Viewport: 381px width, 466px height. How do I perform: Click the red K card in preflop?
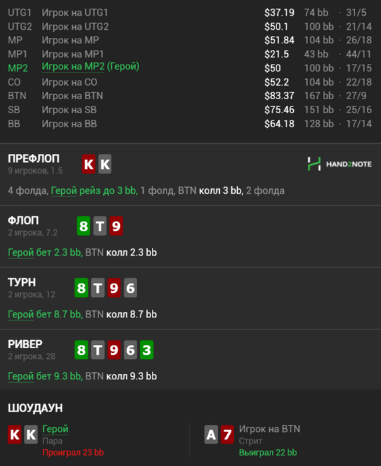pyautogui.click(x=89, y=164)
